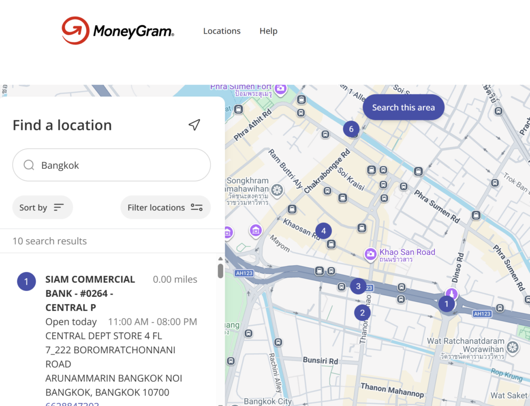Viewport: 530px width, 406px height.
Task: Click the Wat Ratchanatdaram temple icon
Action: tap(513, 346)
